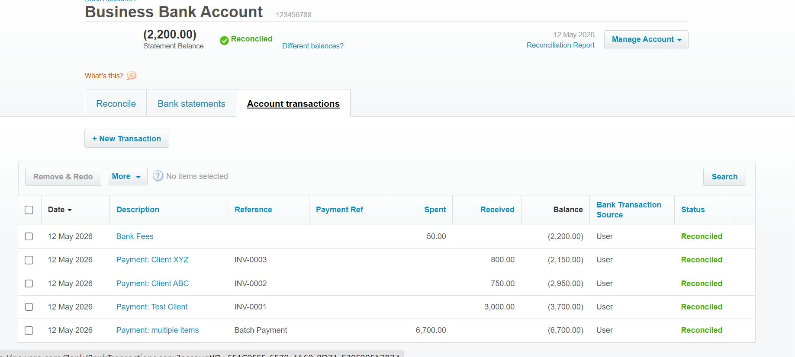Image resolution: width=795 pixels, height=357 pixels.
Task: Click the speech bubble icon beside What's this?
Action: (x=132, y=76)
